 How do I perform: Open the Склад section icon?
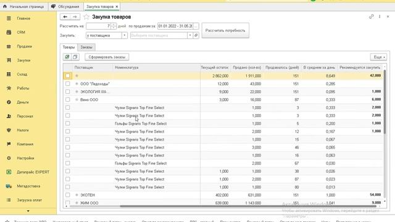pyautogui.click(x=9, y=74)
